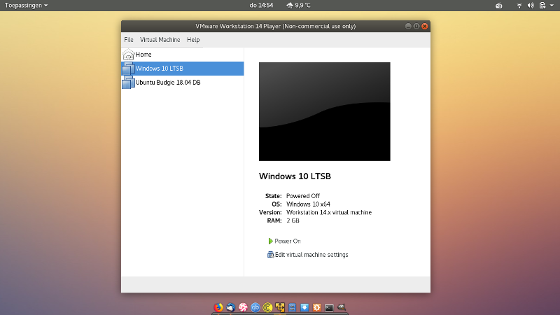Click the Home house icon in the library
The width and height of the screenshot is (560, 315).
(128, 55)
